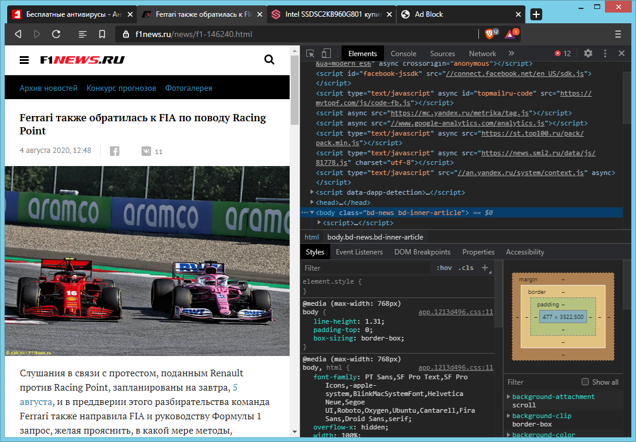
Task: Click the bookmark icon in toolbar
Action: tap(102, 34)
